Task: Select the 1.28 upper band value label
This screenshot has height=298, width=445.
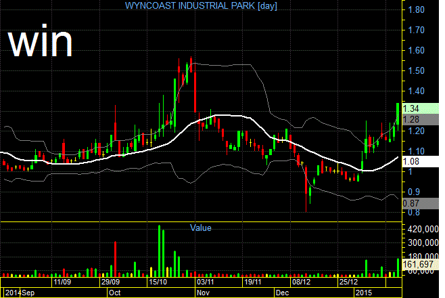Action: (421, 120)
